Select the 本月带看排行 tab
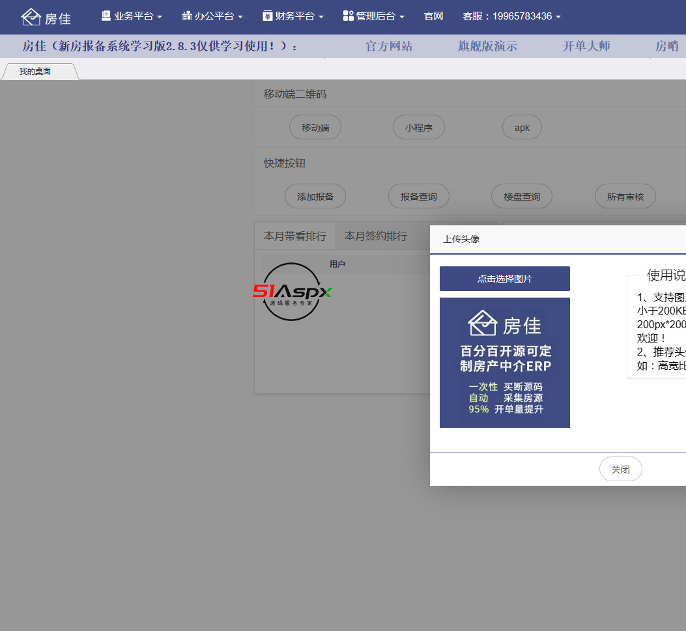 (x=295, y=236)
